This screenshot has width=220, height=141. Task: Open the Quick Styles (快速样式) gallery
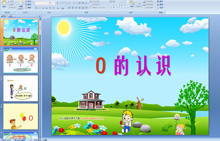139,5
